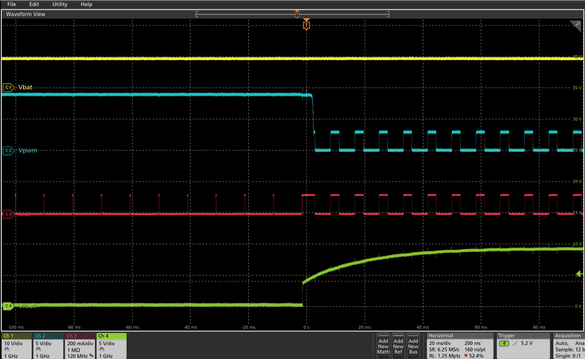Open the Utility menu
Image resolution: width=585 pixels, height=359 pixels.
click(x=60, y=4)
